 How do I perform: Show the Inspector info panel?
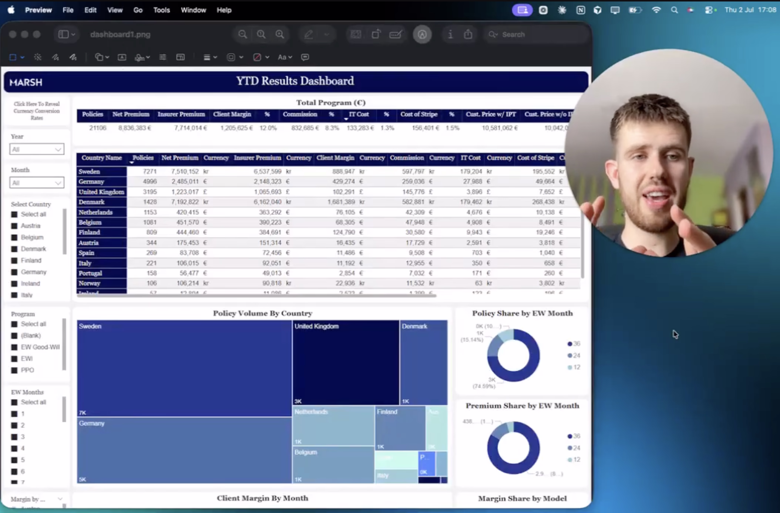(450, 34)
